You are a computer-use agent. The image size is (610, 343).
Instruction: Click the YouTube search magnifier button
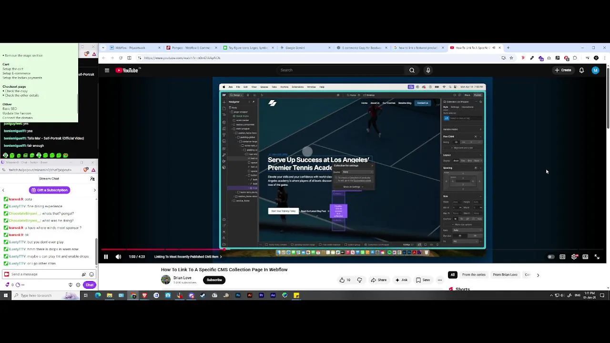click(412, 70)
